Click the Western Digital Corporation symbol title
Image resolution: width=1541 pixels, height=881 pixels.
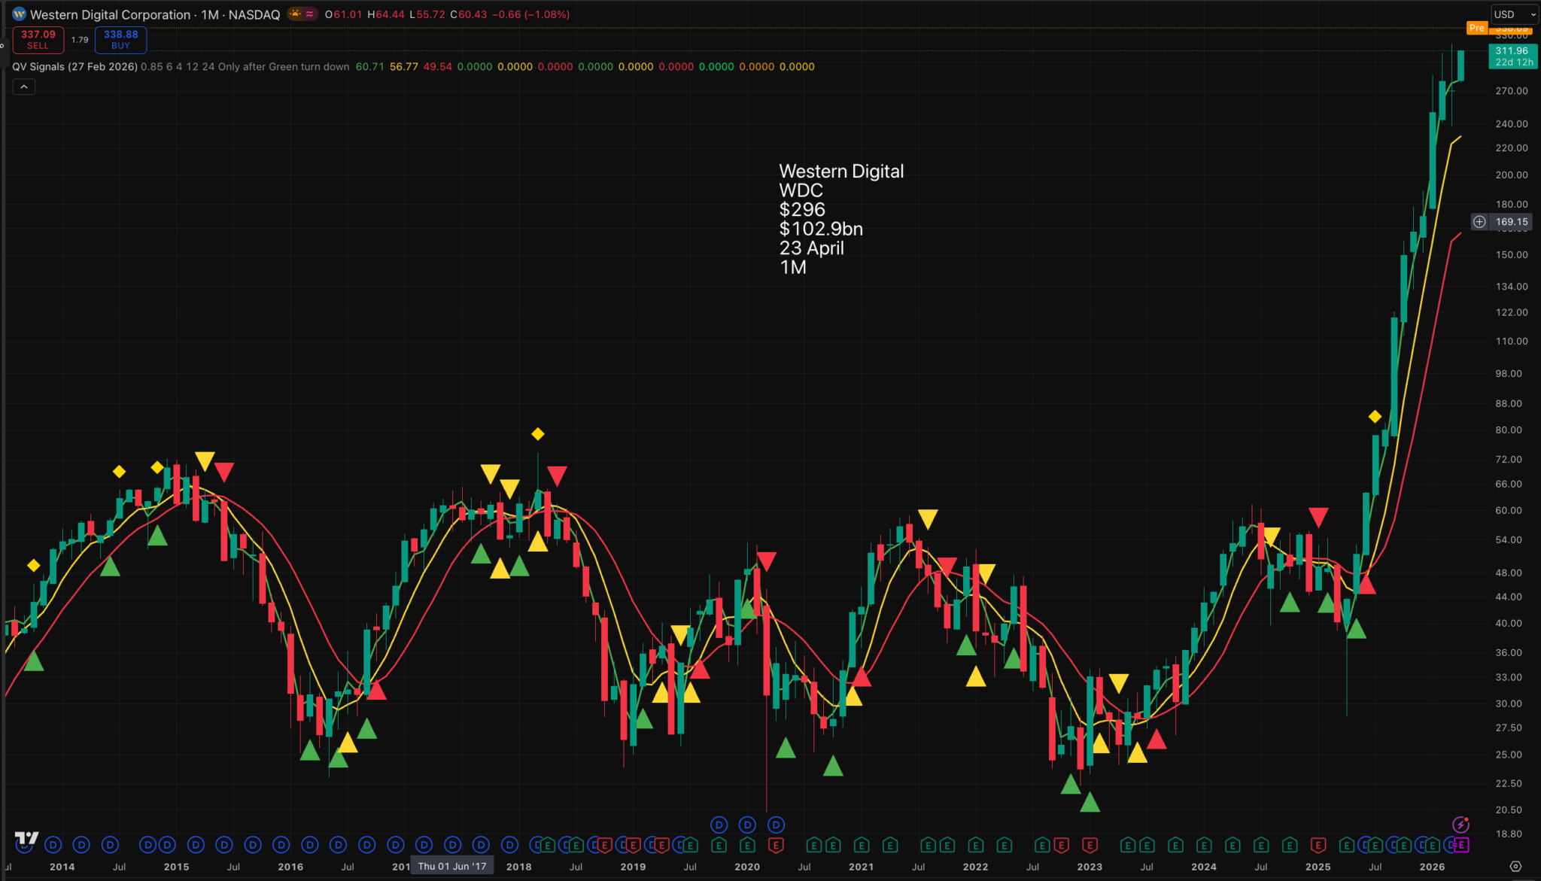110,14
